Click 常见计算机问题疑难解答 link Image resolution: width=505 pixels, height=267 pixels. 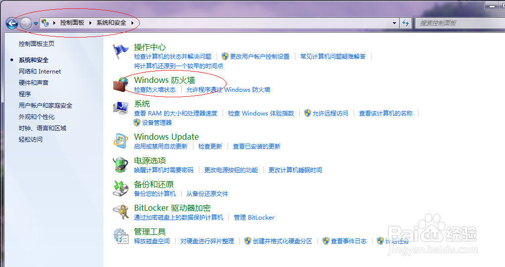[x=333, y=57]
